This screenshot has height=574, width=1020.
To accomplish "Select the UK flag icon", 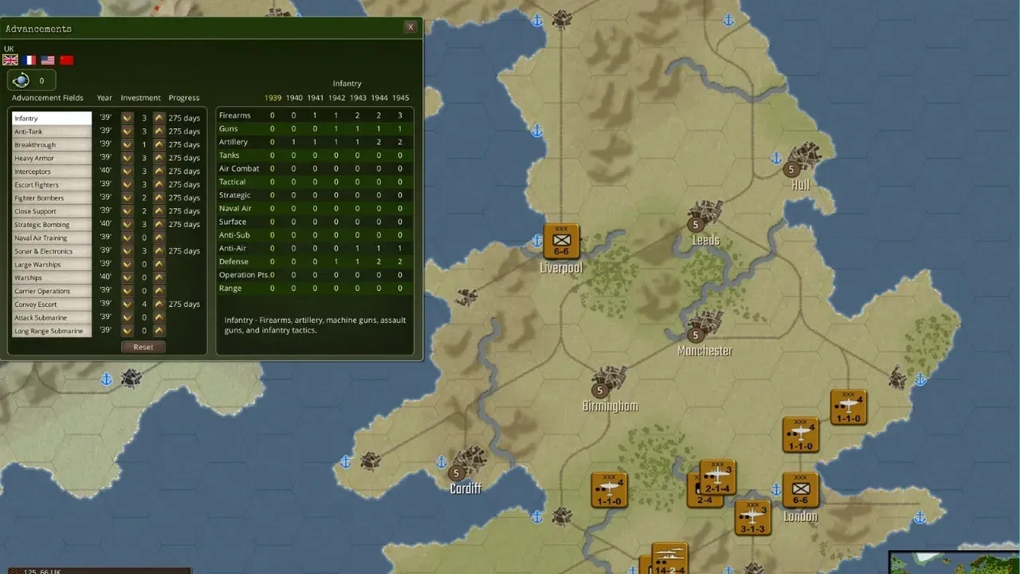I will 10,60.
